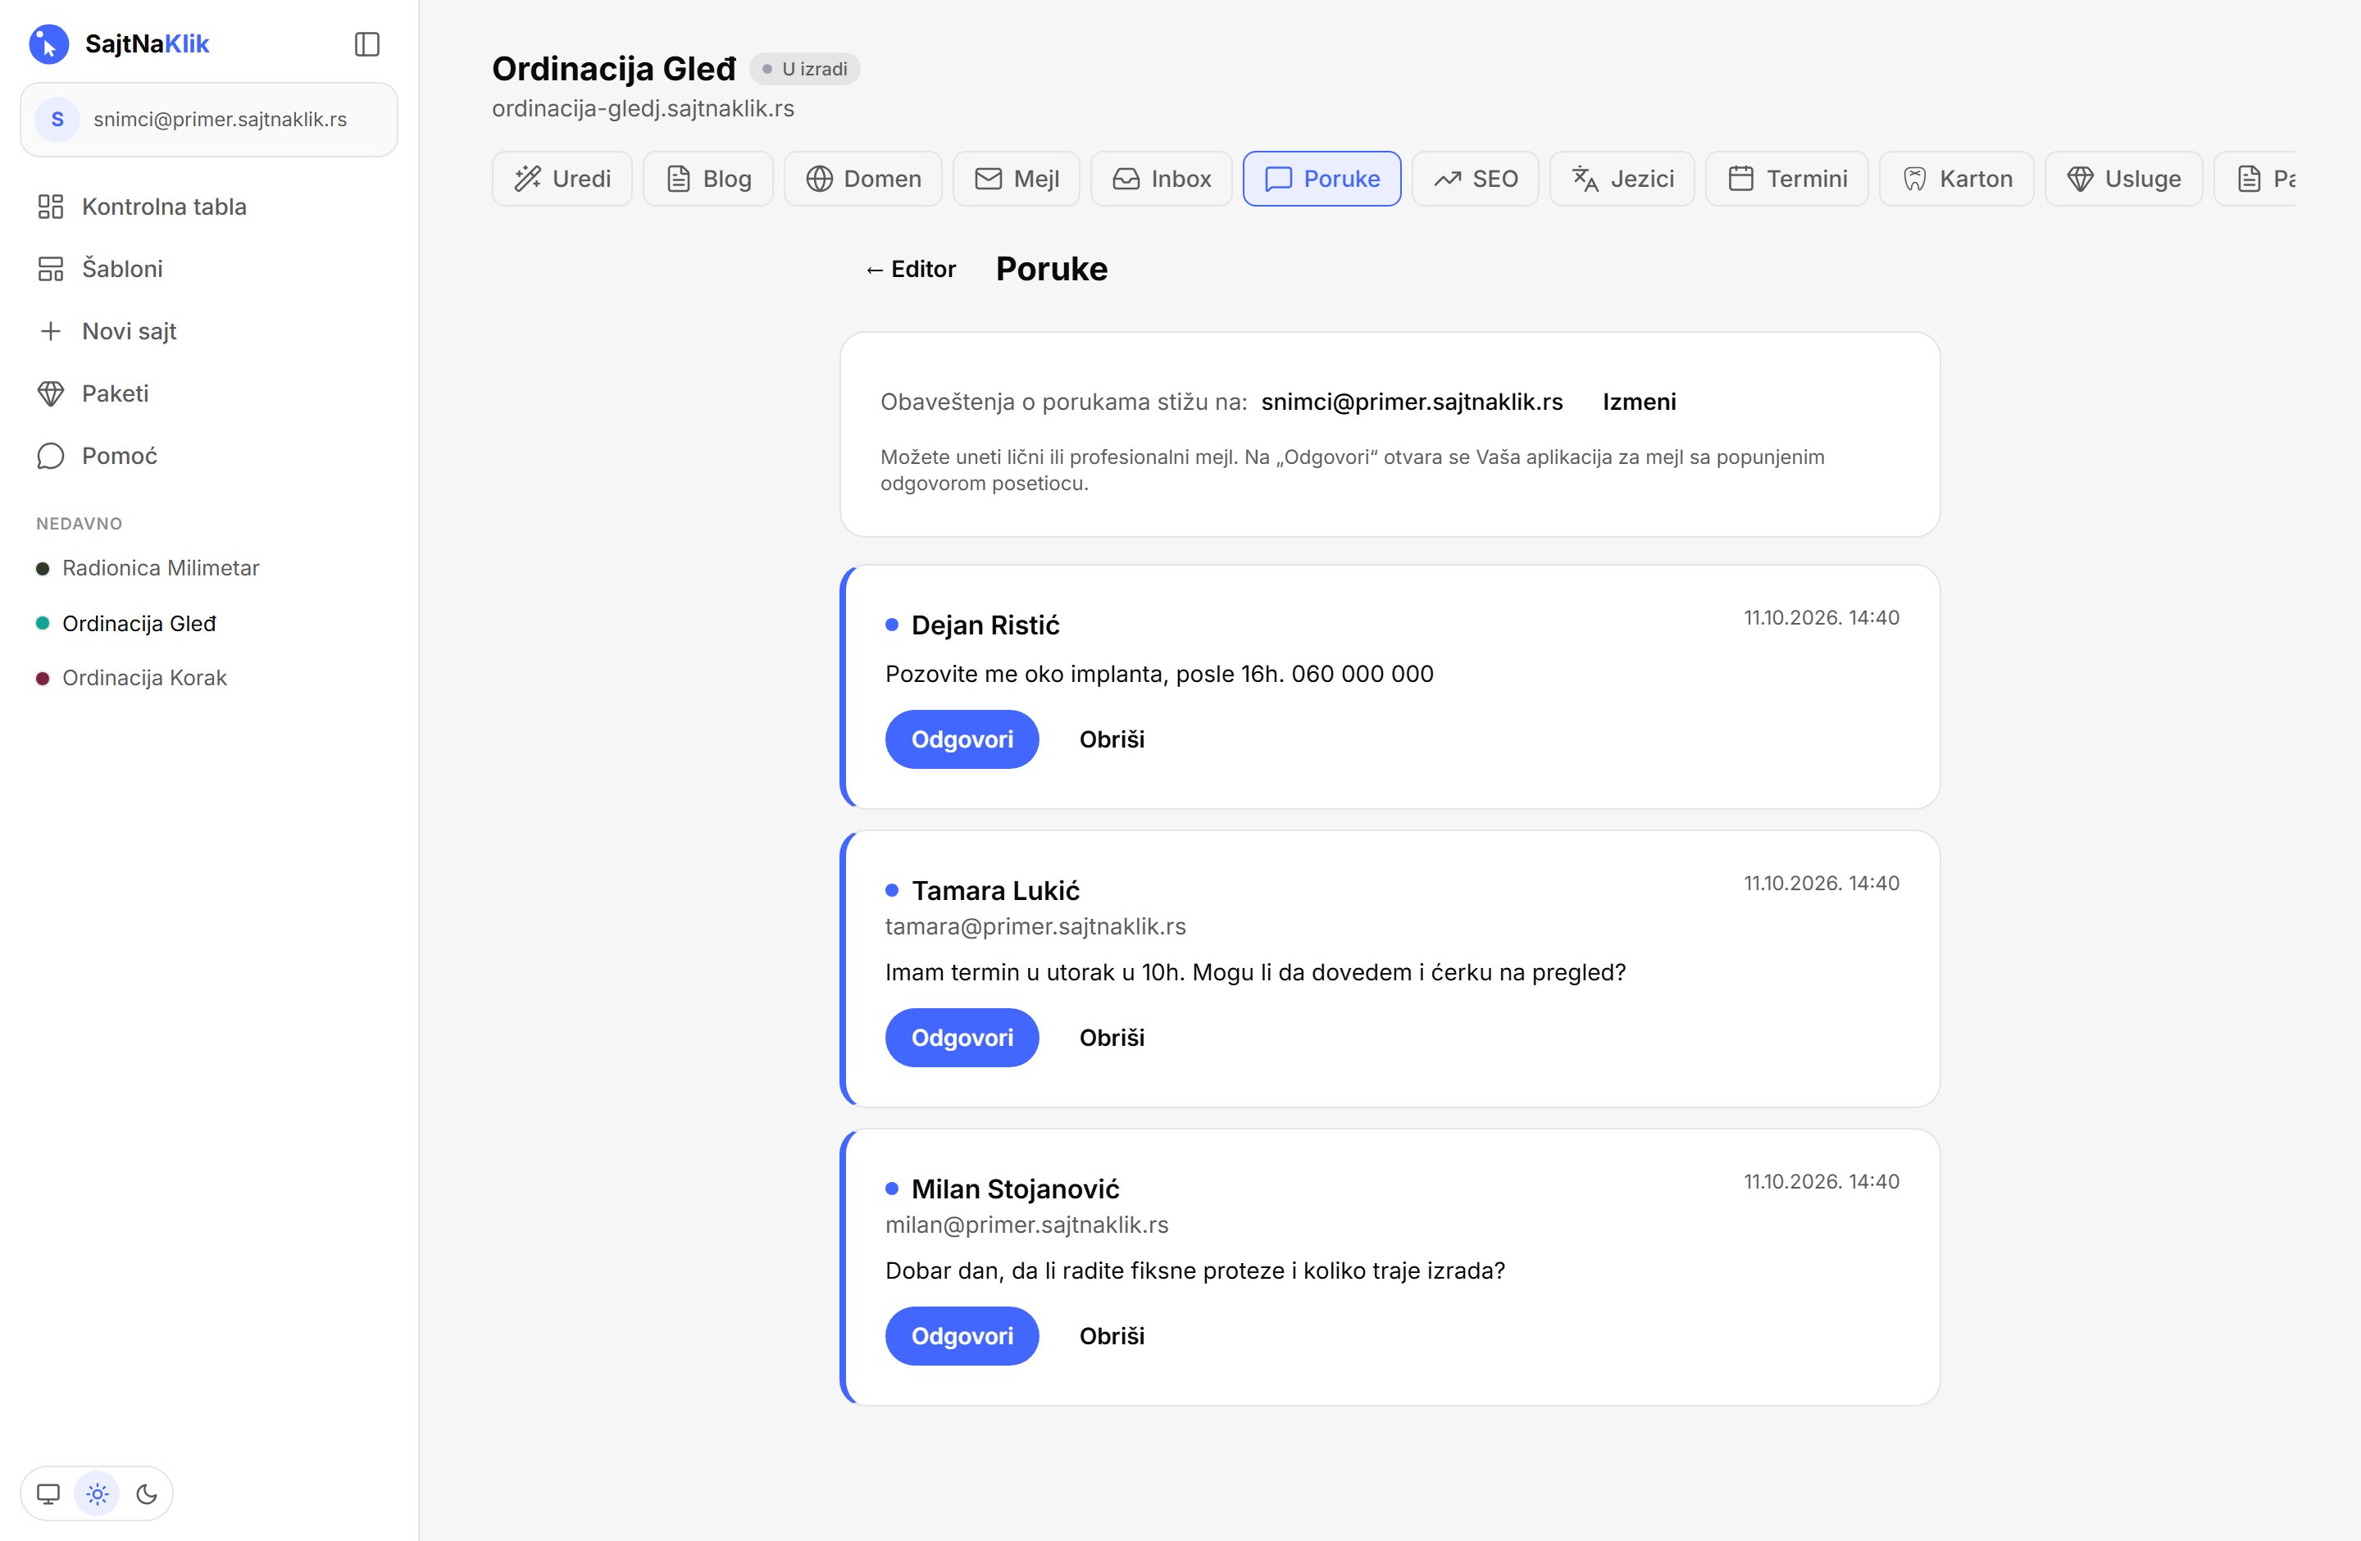This screenshot has height=1541, width=2361.
Task: Delete Milan Stojanović's message
Action: (x=1112, y=1337)
